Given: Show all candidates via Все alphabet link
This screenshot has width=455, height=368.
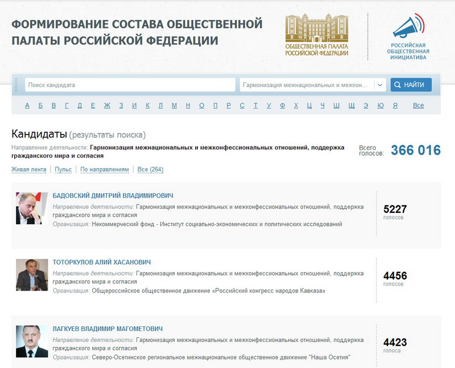Looking at the screenshot, I should coord(418,106).
